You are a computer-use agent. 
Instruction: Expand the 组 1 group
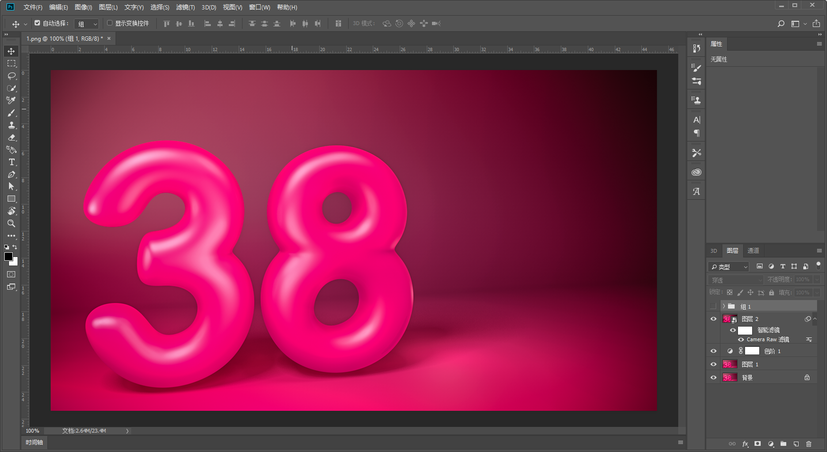pyautogui.click(x=724, y=306)
